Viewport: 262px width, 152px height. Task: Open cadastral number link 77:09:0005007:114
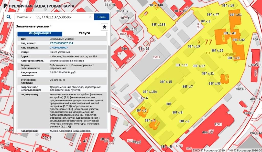(61, 43)
